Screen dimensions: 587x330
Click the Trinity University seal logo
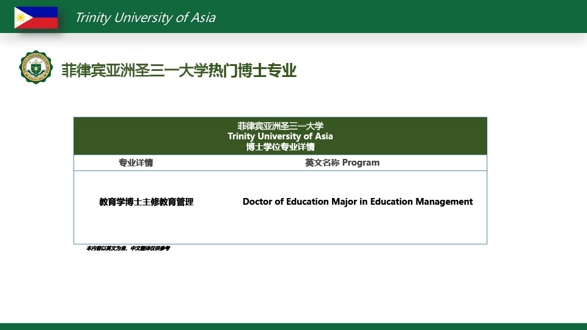point(36,67)
